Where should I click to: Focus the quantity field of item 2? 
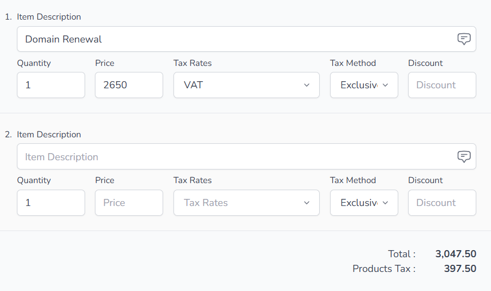(51, 203)
